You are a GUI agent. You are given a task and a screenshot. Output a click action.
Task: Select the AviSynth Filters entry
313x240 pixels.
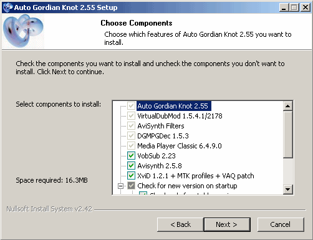coord(161,126)
